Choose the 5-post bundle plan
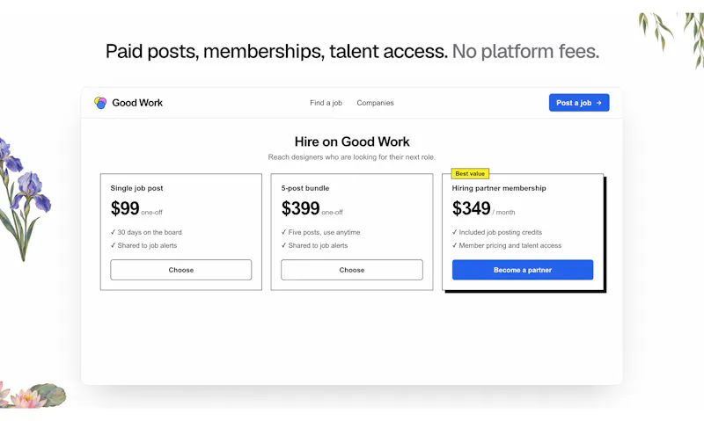The width and height of the screenshot is (704, 421). [x=351, y=270]
